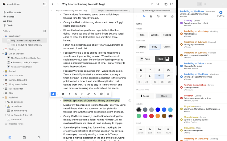Open the keyboard shortcuts command icon
227x141 pixels.
tap(165, 16)
